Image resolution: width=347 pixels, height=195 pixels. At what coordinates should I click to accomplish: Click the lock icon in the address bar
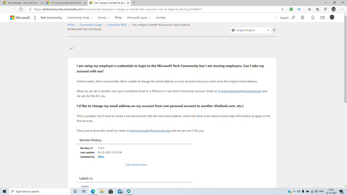tap(30, 9)
